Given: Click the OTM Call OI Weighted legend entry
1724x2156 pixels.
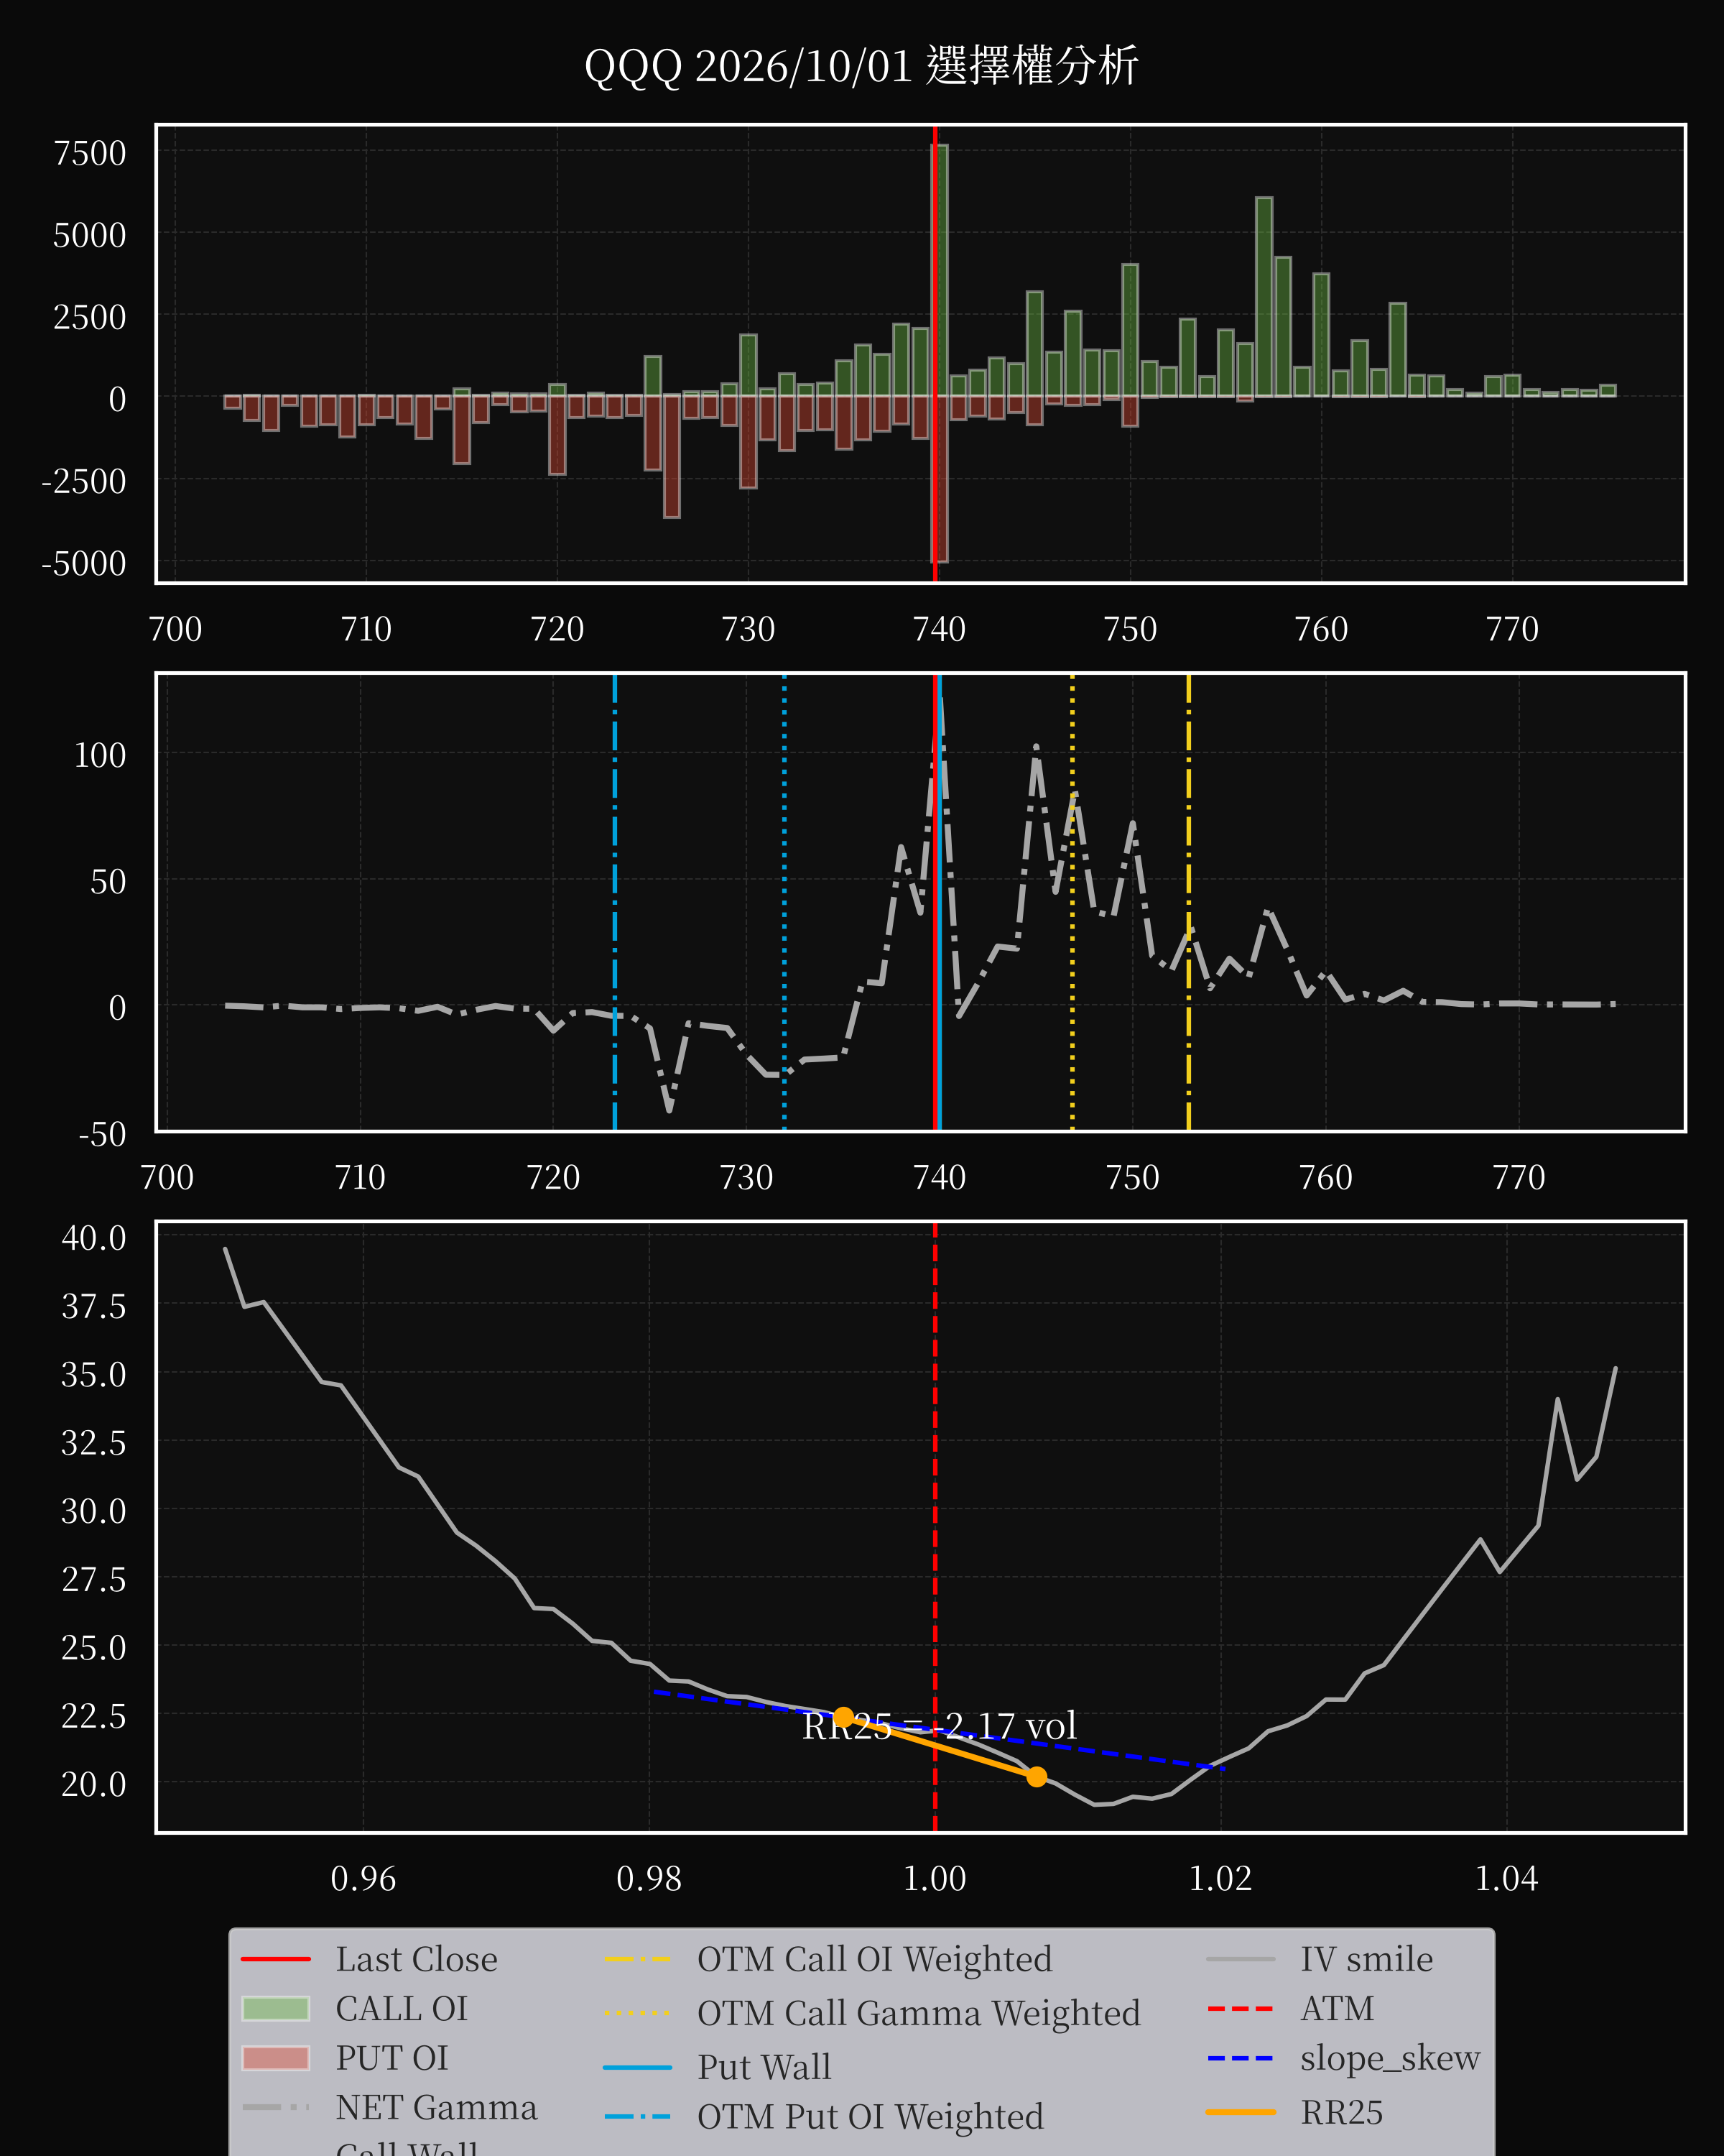Looking at the screenshot, I should point(828,1959).
